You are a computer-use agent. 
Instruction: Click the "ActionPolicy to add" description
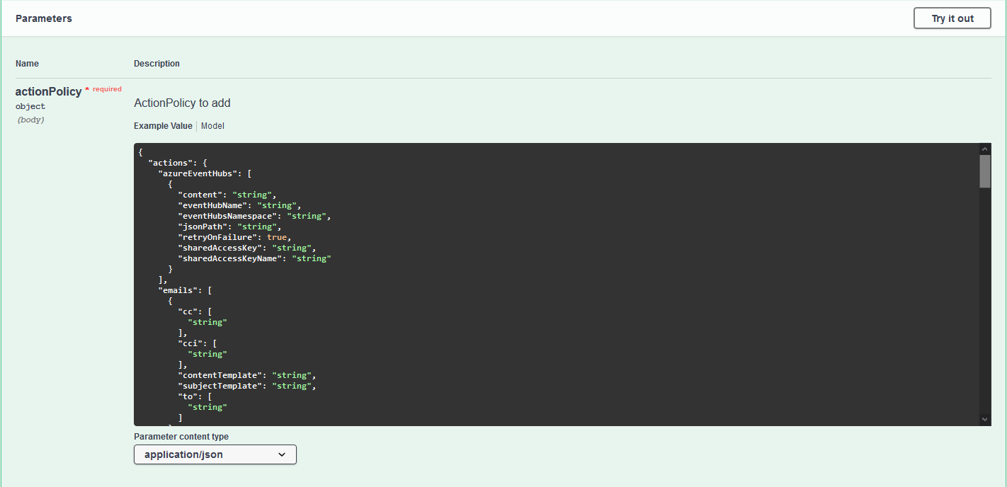pyautogui.click(x=182, y=103)
